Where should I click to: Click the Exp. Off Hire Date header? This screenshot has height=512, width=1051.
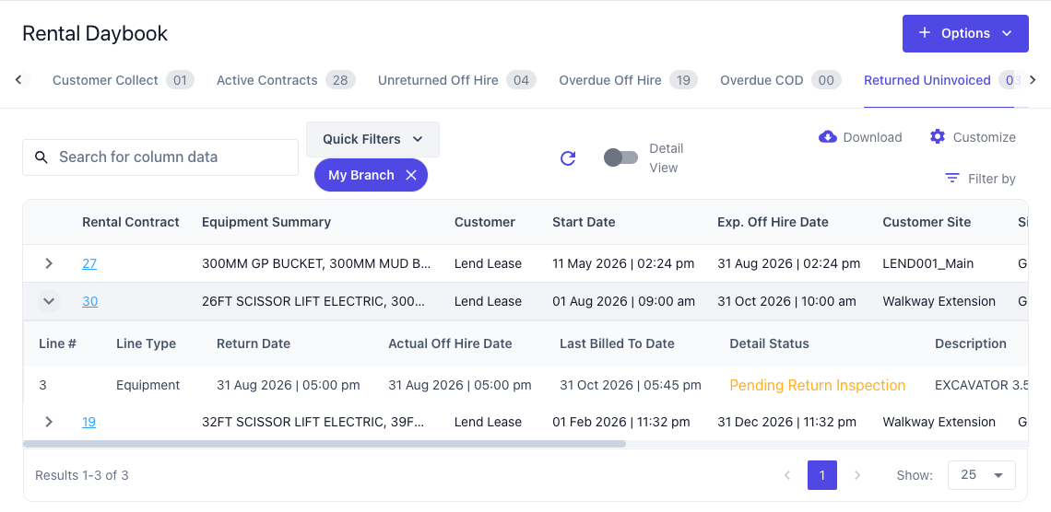pyautogui.click(x=773, y=222)
